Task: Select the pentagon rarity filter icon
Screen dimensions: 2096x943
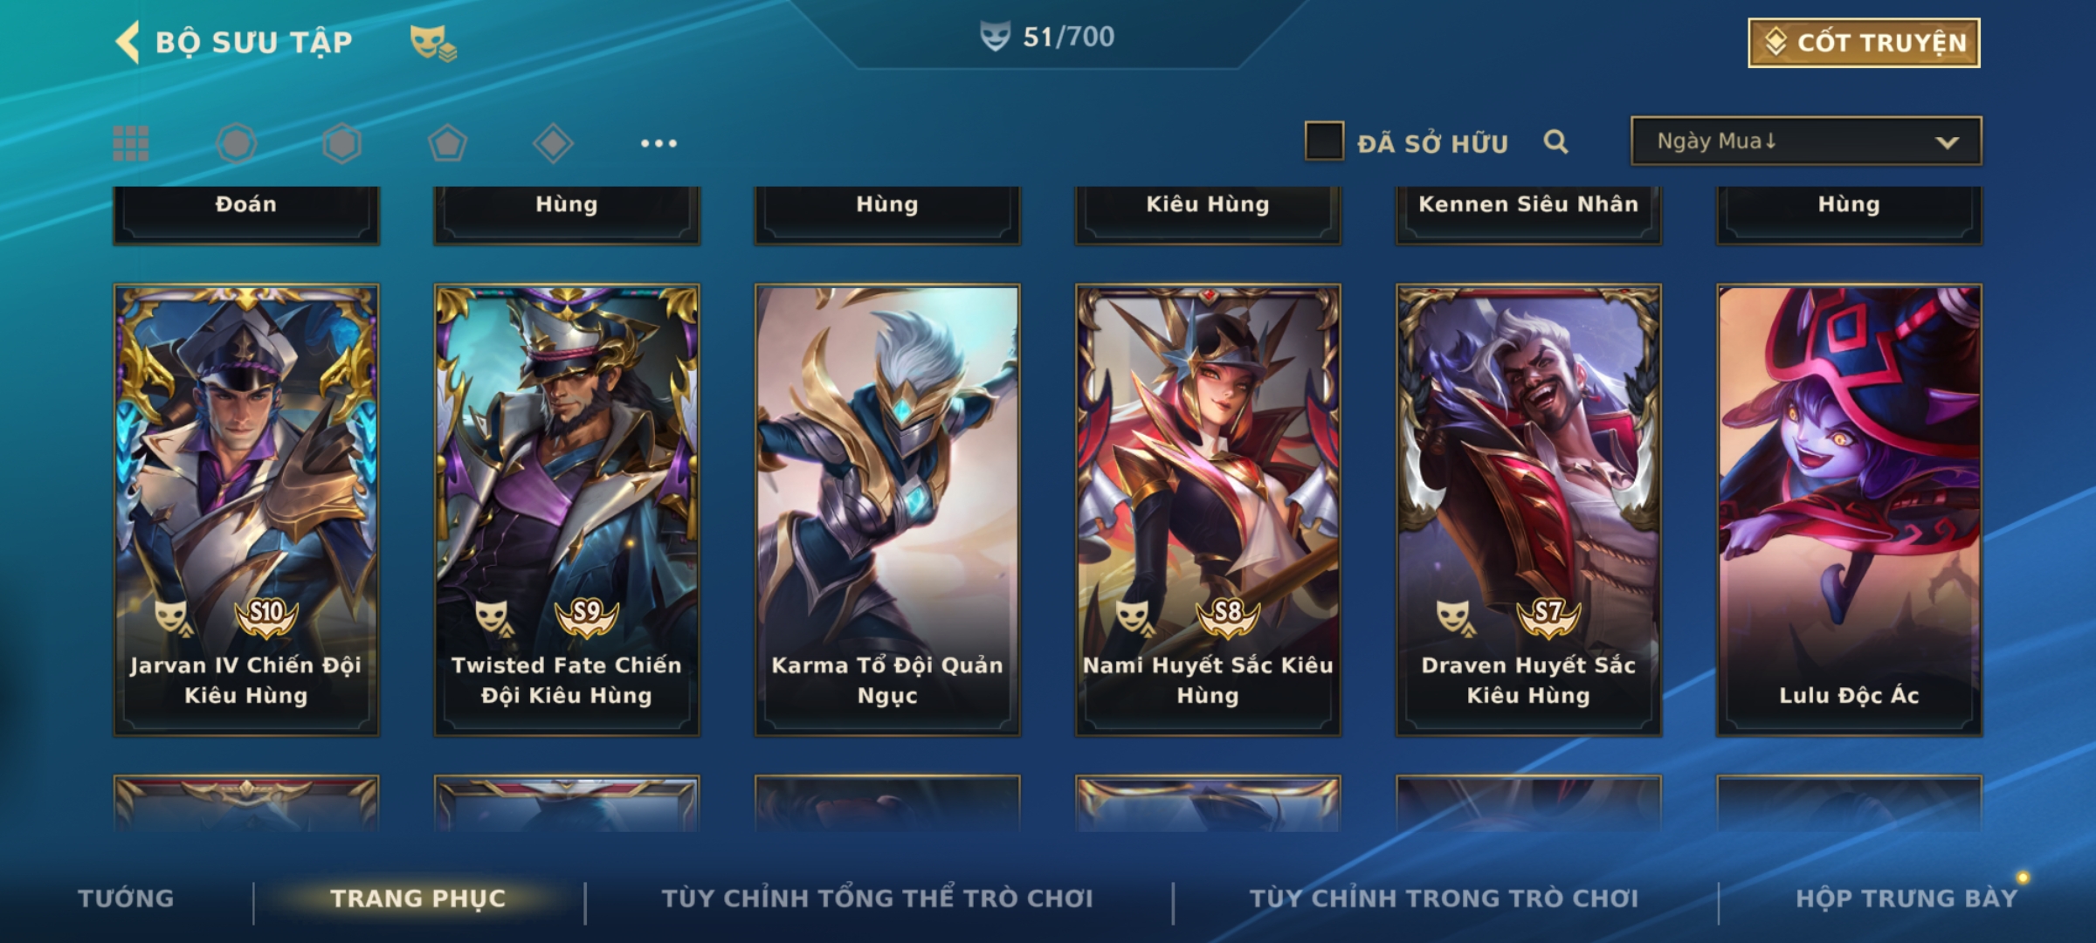Action: 447,143
